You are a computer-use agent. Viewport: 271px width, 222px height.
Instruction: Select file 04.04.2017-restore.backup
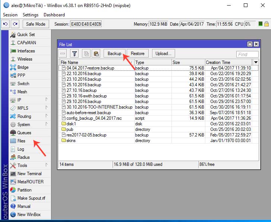pyautogui.click(x=158, y=68)
